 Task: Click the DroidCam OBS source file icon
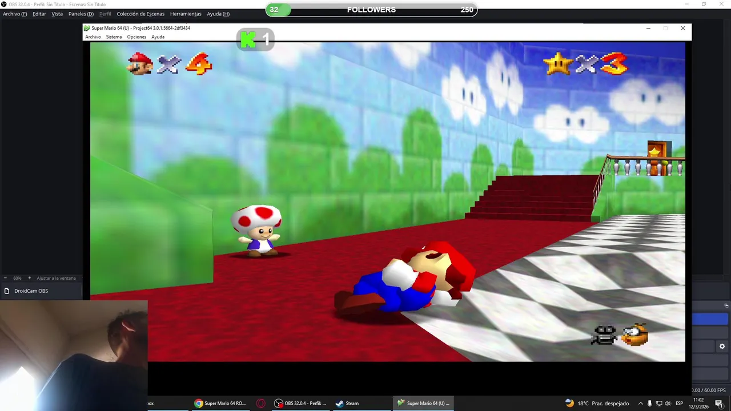point(7,291)
